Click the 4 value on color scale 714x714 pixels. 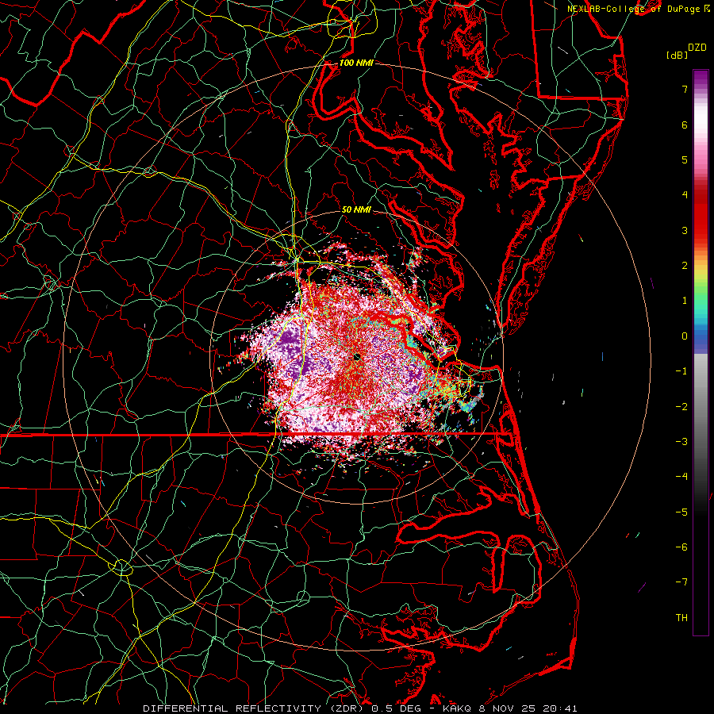(x=685, y=195)
